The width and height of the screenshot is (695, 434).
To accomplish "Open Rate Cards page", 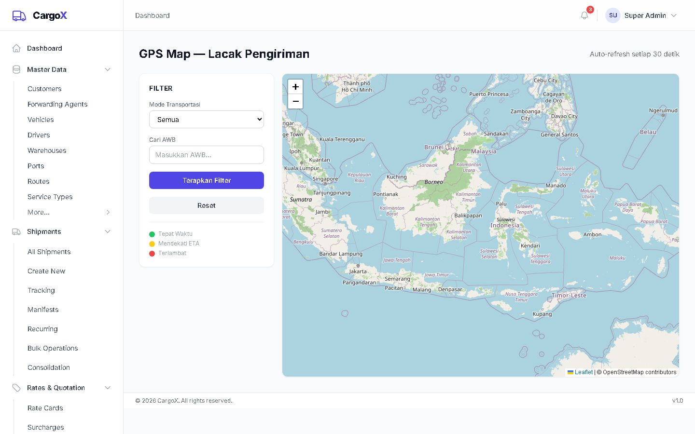I will click(45, 408).
